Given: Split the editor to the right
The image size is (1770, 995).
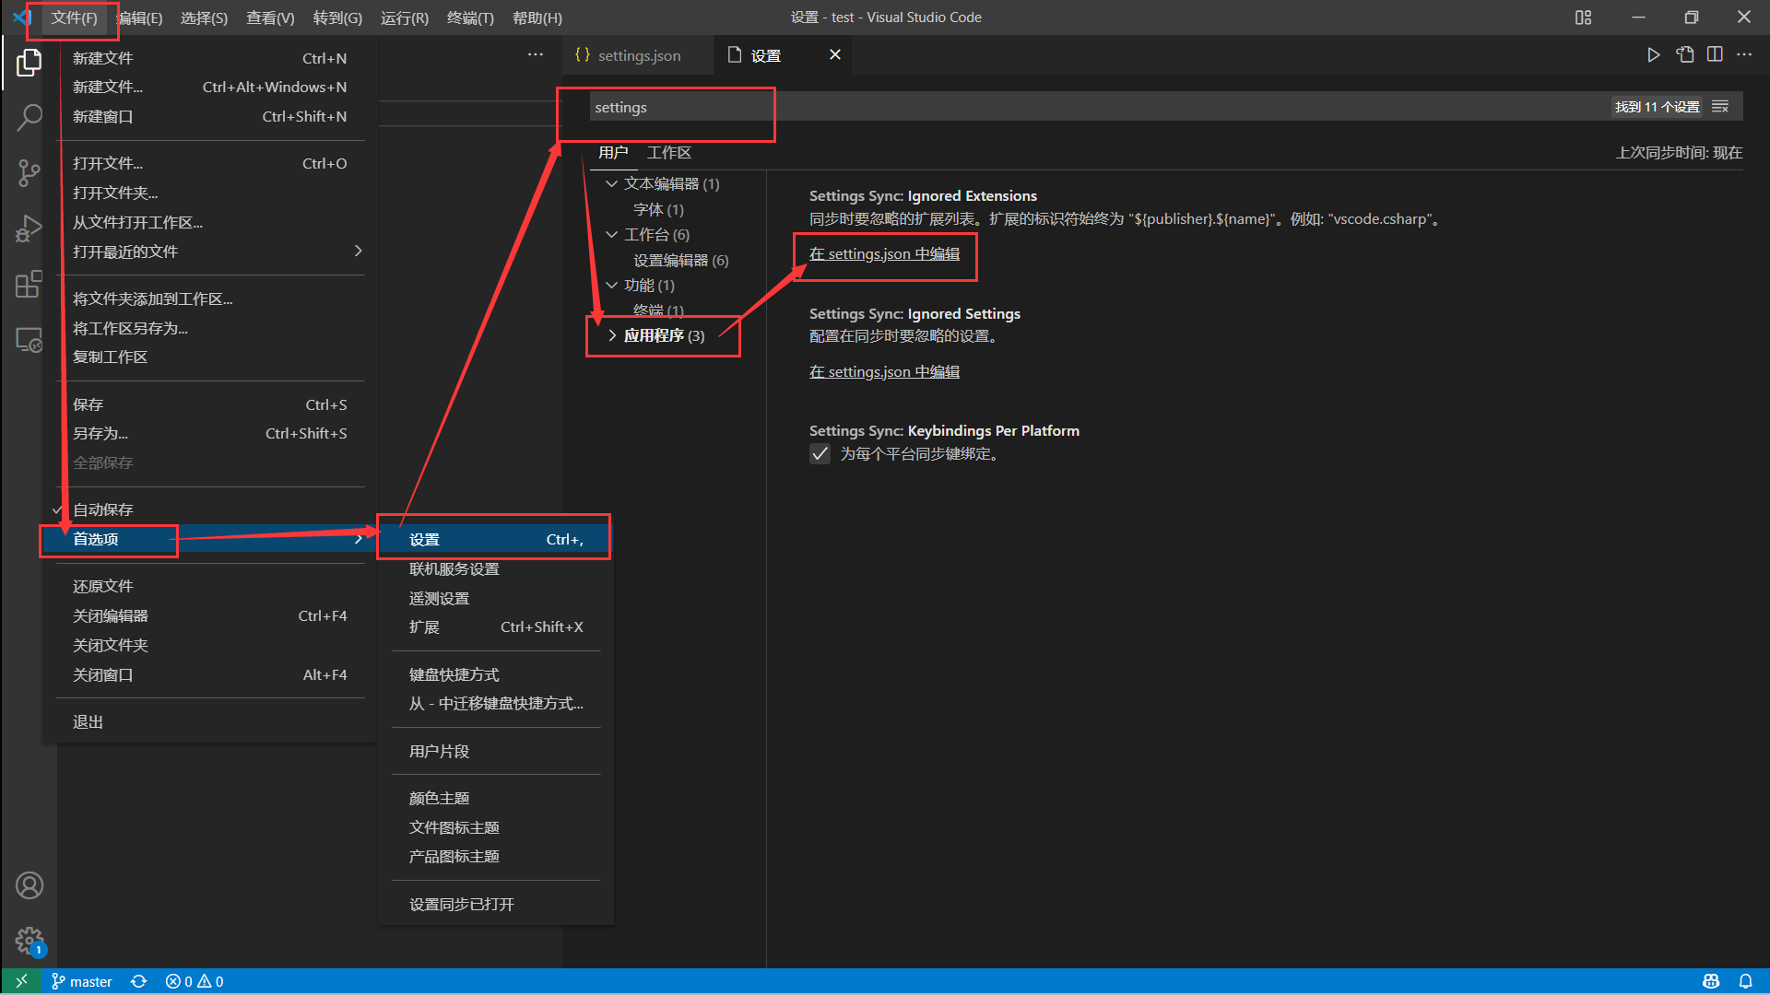Looking at the screenshot, I should point(1715,55).
